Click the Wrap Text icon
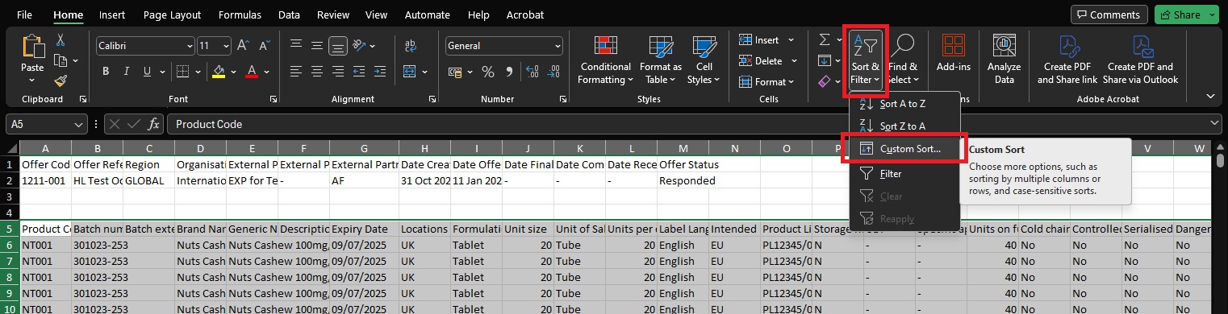The height and width of the screenshot is (314, 1228). click(410, 46)
